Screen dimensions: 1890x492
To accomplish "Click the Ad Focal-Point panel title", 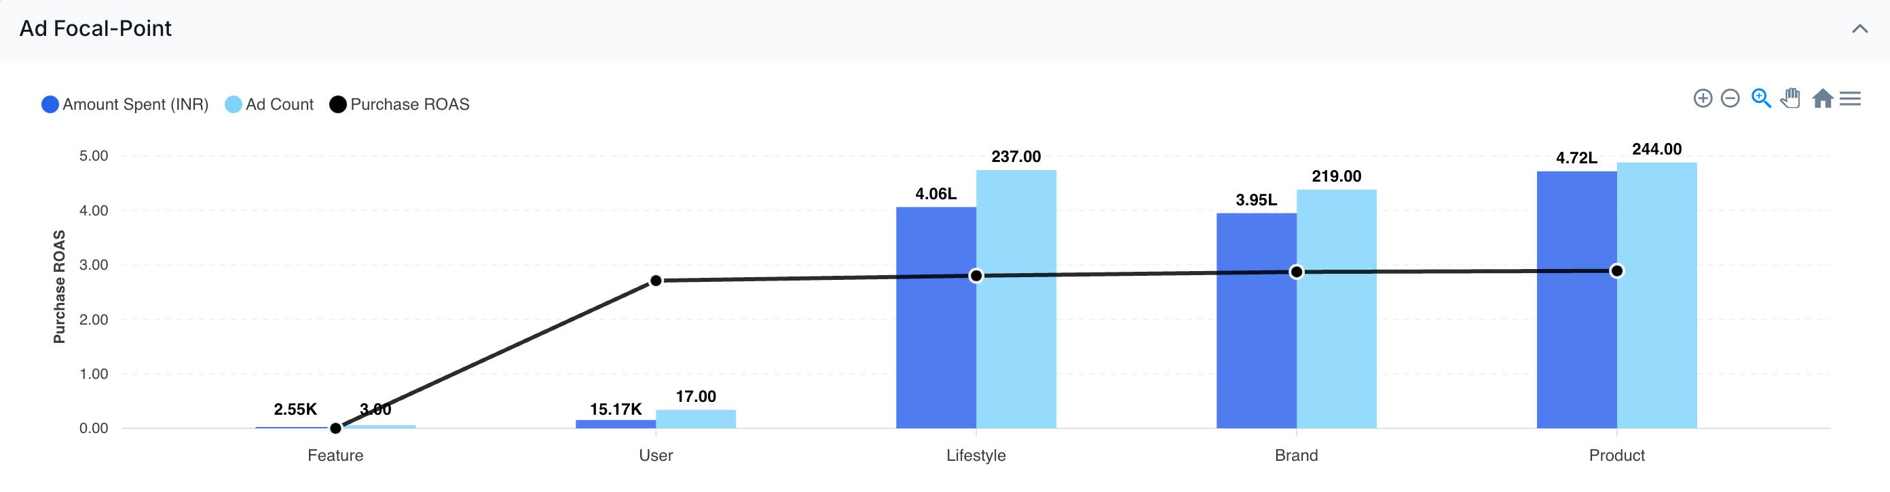I will click(95, 29).
